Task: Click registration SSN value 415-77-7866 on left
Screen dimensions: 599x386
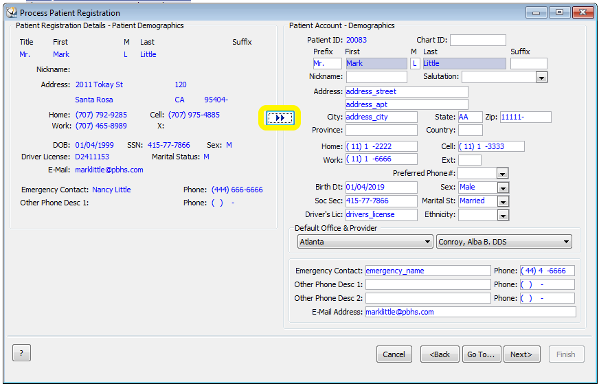Action: [169, 145]
